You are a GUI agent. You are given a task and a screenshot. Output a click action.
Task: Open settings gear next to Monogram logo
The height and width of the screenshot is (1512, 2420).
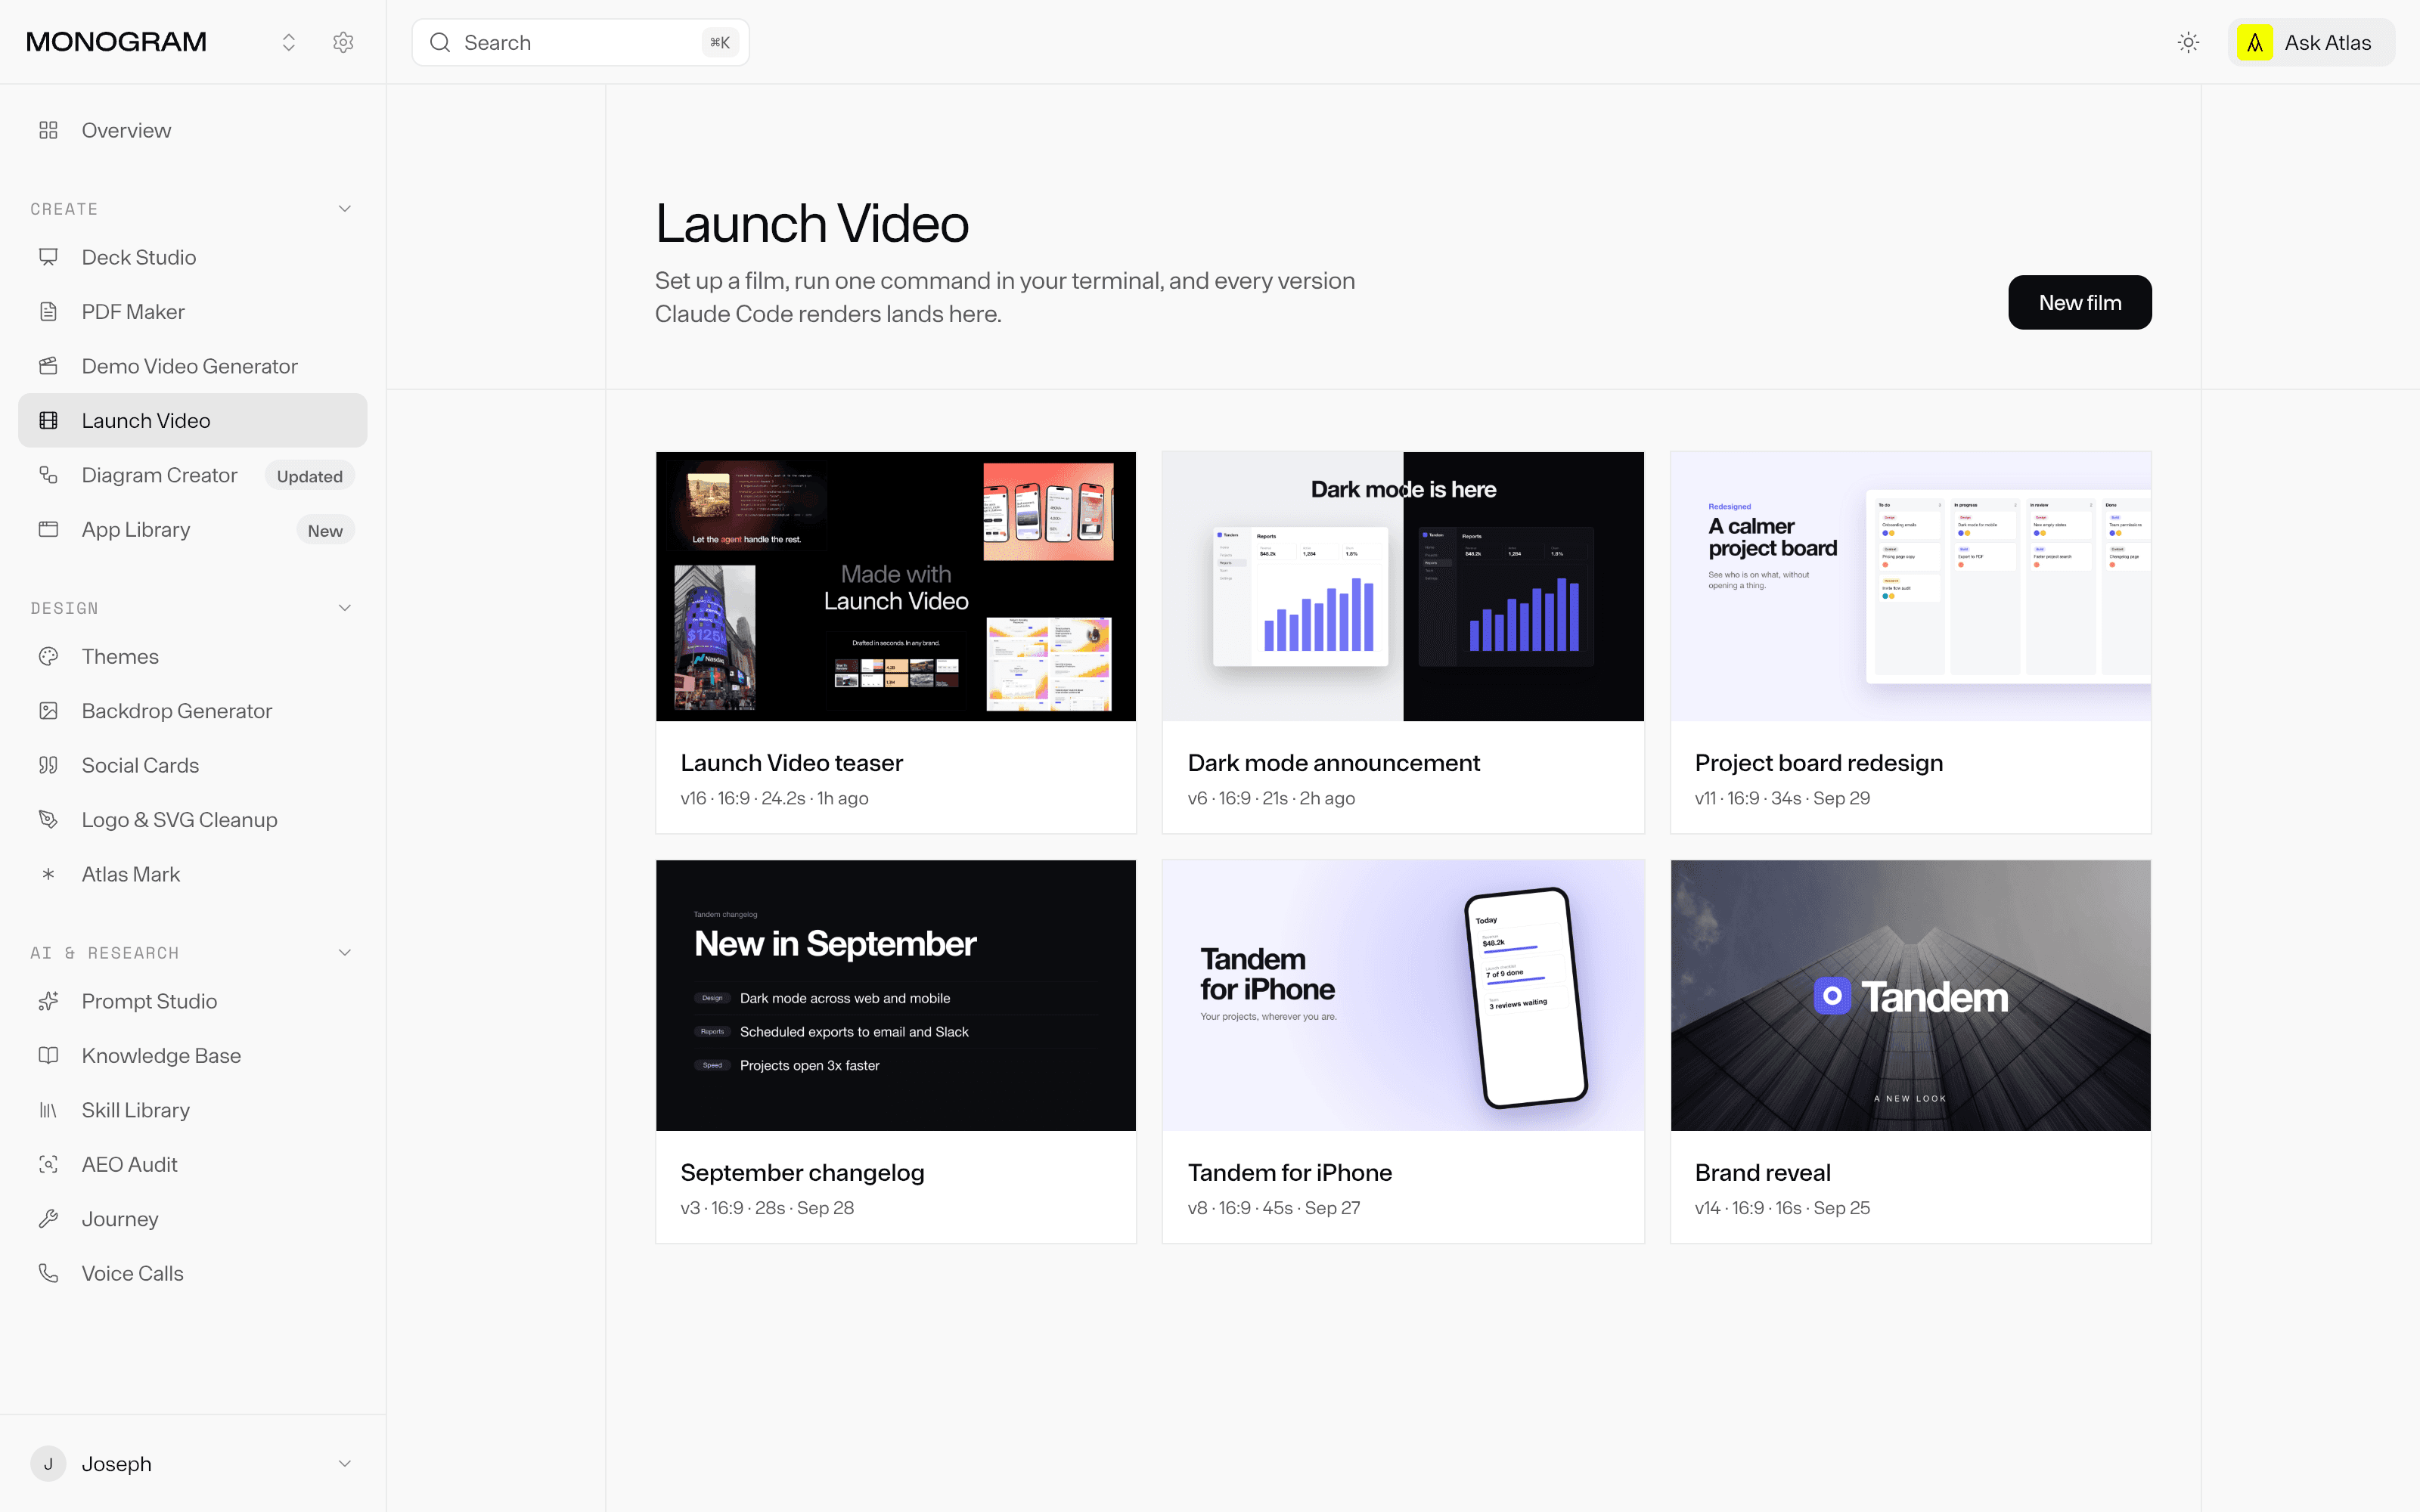pyautogui.click(x=343, y=42)
